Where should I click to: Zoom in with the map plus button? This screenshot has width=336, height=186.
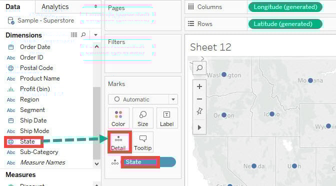pyautogui.click(x=199, y=86)
